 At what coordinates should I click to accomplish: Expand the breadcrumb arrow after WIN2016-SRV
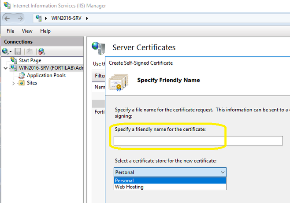click(x=87, y=18)
